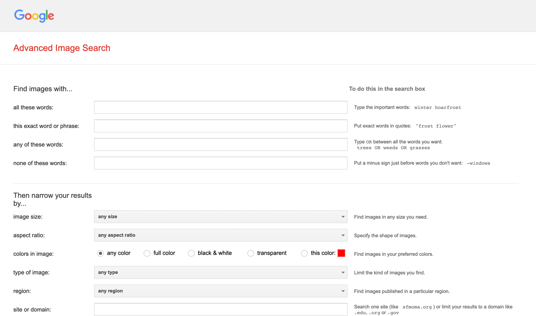
Task: Click the 'all these words' text field
Action: tap(220, 107)
